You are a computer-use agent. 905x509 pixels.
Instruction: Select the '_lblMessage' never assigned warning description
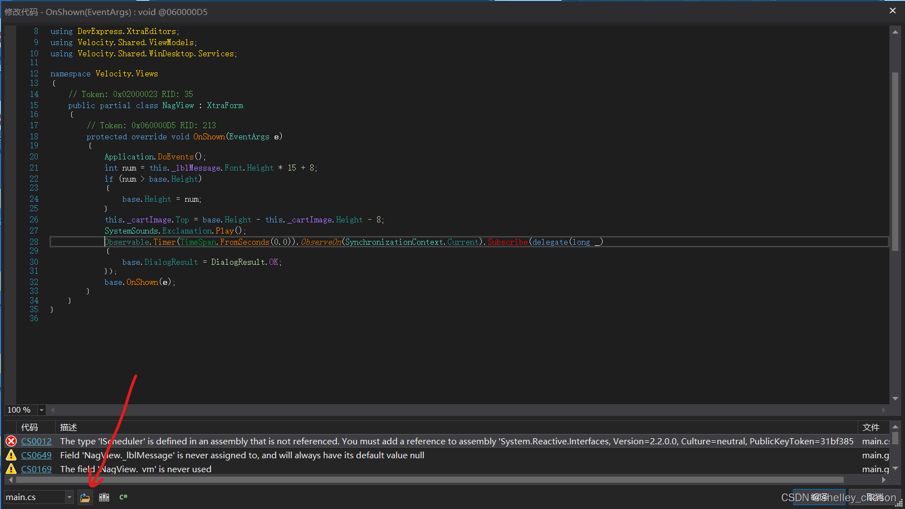242,455
